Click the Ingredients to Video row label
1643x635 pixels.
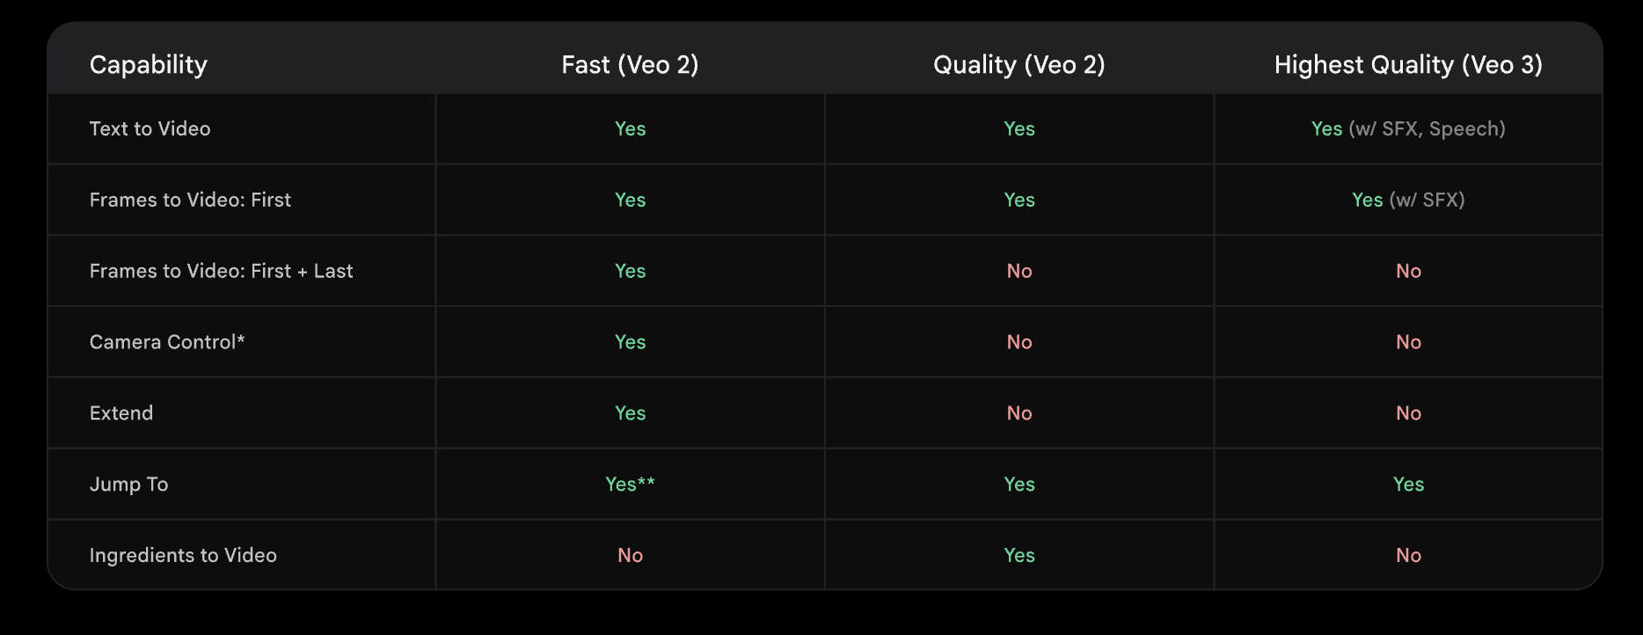click(x=183, y=556)
